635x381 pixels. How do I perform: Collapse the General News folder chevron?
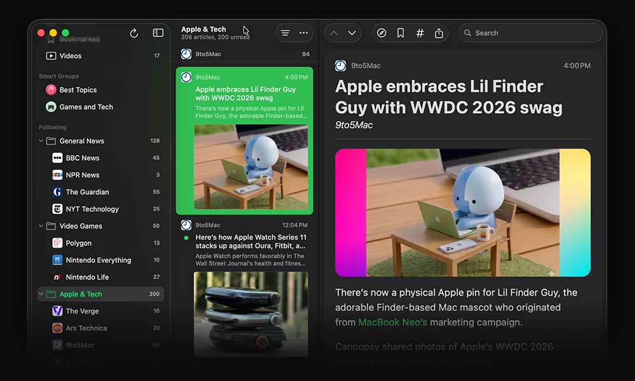pyautogui.click(x=41, y=141)
